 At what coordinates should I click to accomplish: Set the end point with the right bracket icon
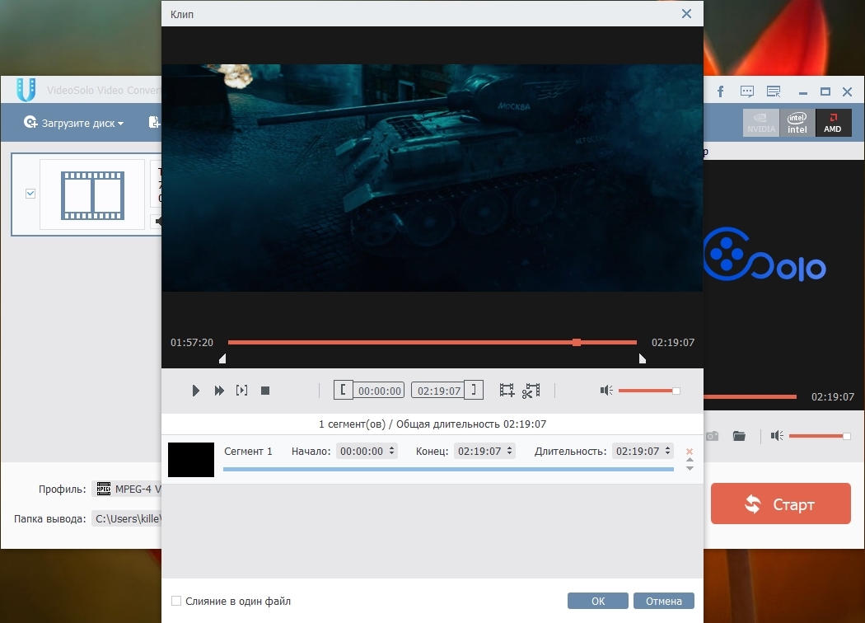[x=474, y=391]
